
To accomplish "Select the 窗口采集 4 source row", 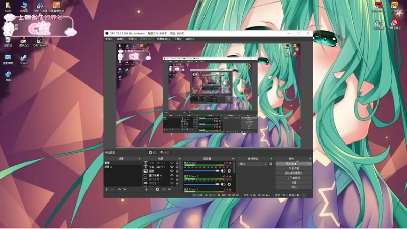I will pos(161,175).
